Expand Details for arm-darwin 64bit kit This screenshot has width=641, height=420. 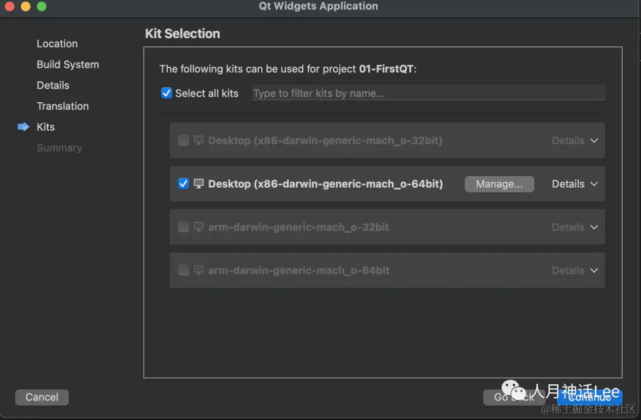(575, 270)
